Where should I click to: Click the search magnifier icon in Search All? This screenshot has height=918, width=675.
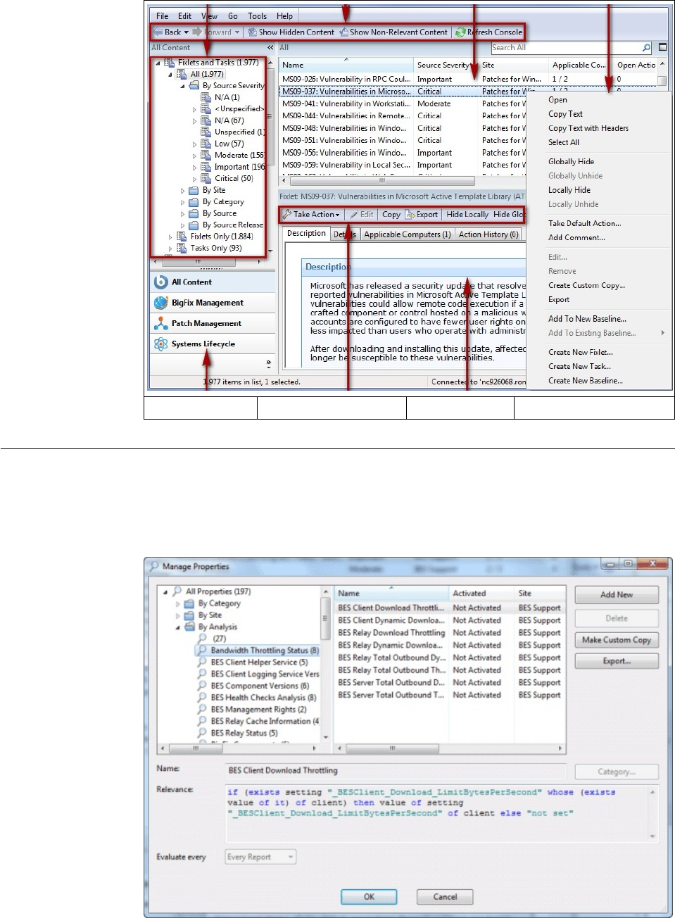(646, 47)
